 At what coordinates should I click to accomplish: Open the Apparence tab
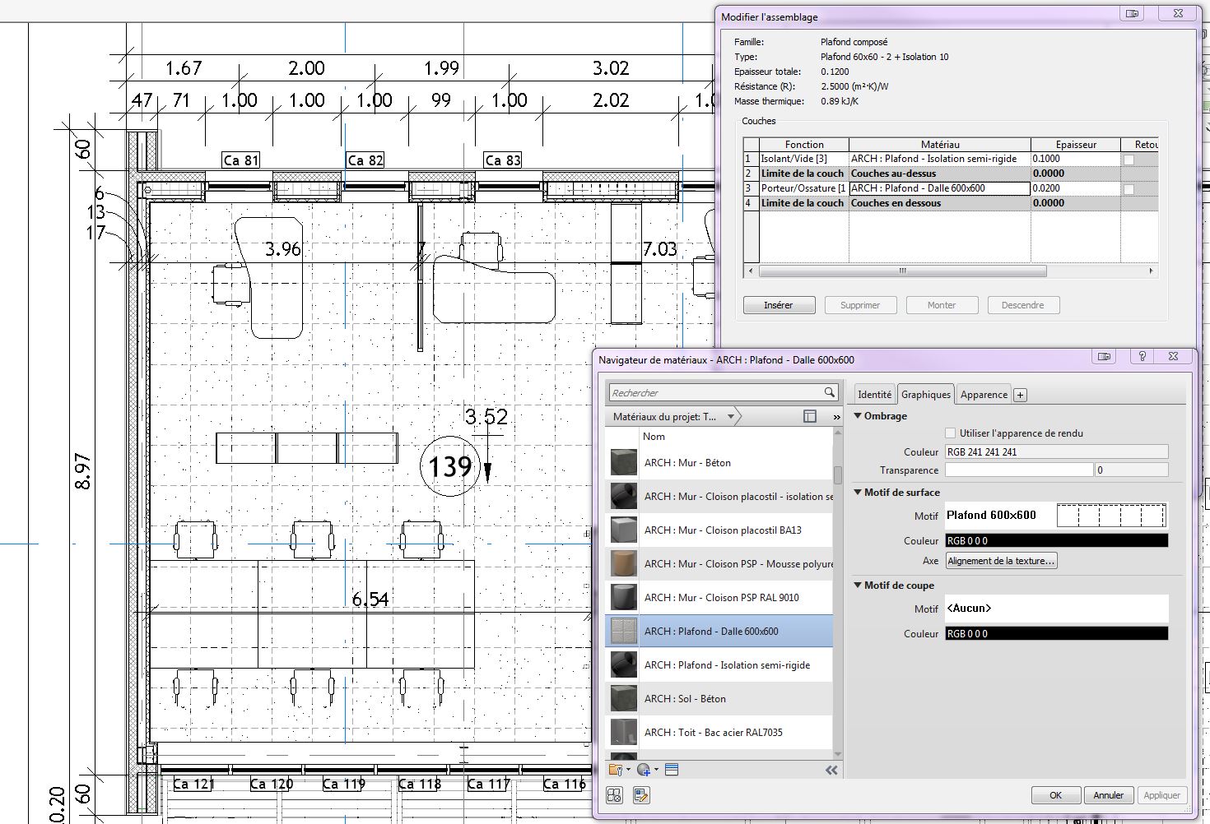[x=984, y=395]
